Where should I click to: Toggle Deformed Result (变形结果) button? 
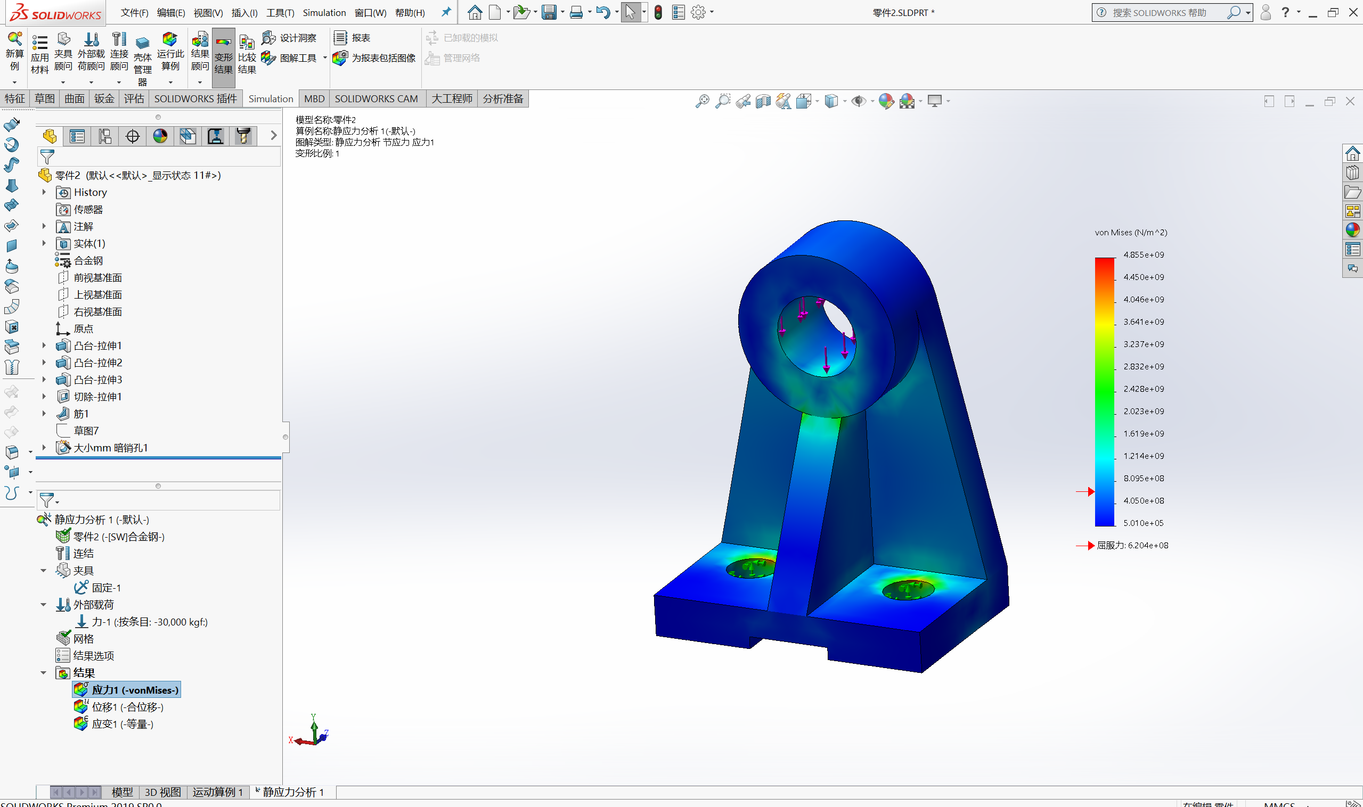click(224, 57)
